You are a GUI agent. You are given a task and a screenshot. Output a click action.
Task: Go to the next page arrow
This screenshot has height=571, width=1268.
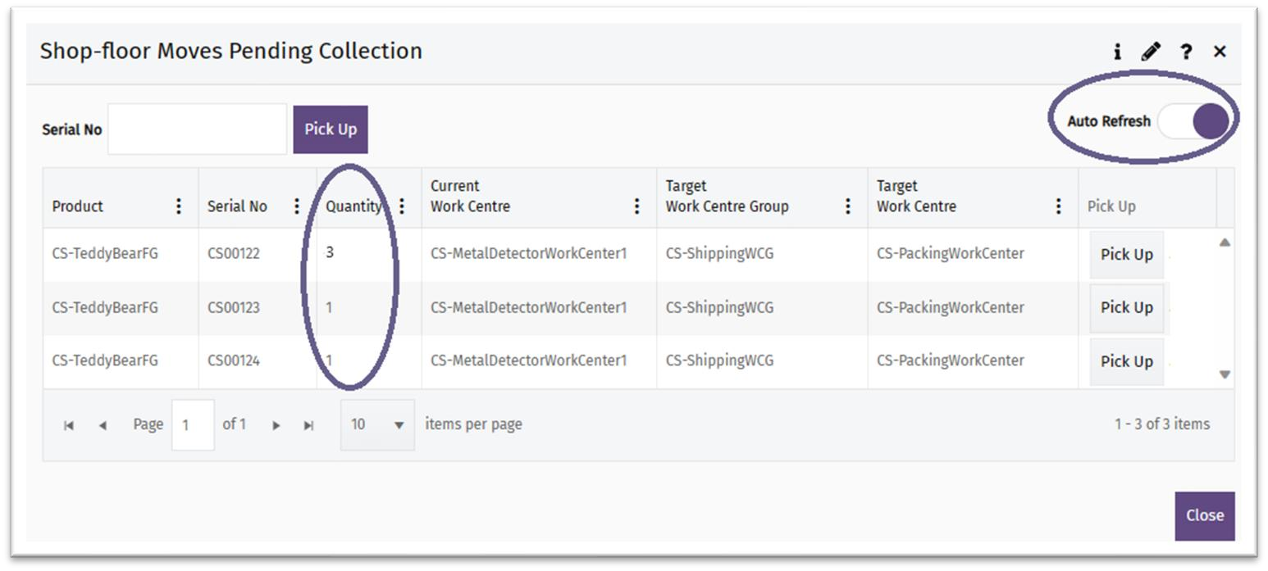tap(276, 425)
